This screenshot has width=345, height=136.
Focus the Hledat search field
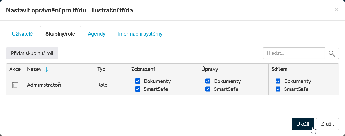pos(294,53)
